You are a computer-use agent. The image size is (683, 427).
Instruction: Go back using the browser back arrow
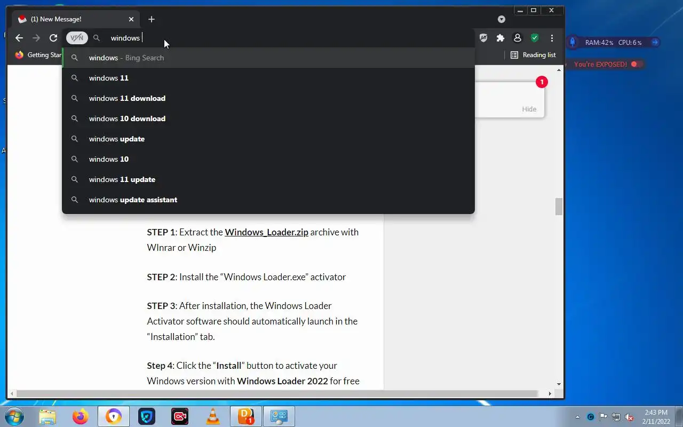tap(19, 38)
